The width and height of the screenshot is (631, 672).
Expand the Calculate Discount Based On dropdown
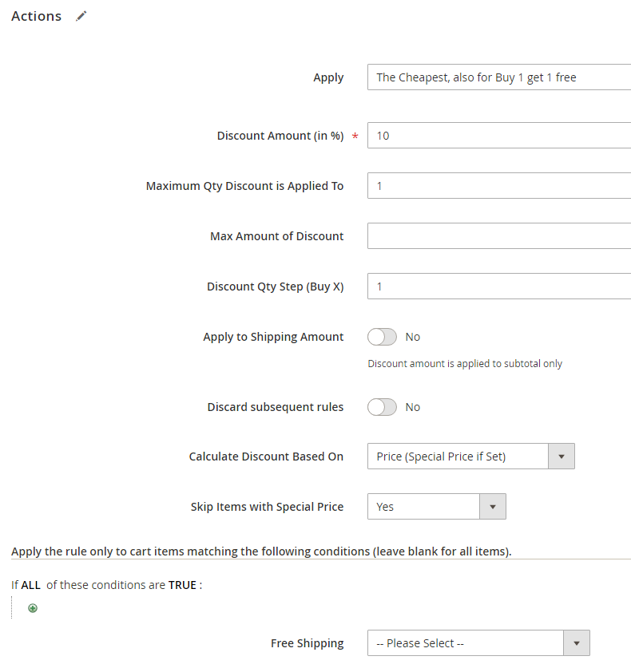point(470,457)
